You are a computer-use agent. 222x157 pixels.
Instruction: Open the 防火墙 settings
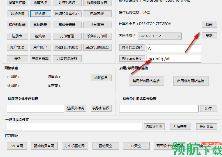[x=41, y=14]
